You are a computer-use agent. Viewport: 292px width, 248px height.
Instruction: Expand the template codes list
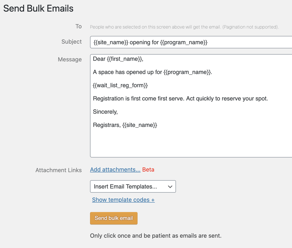coord(123,200)
